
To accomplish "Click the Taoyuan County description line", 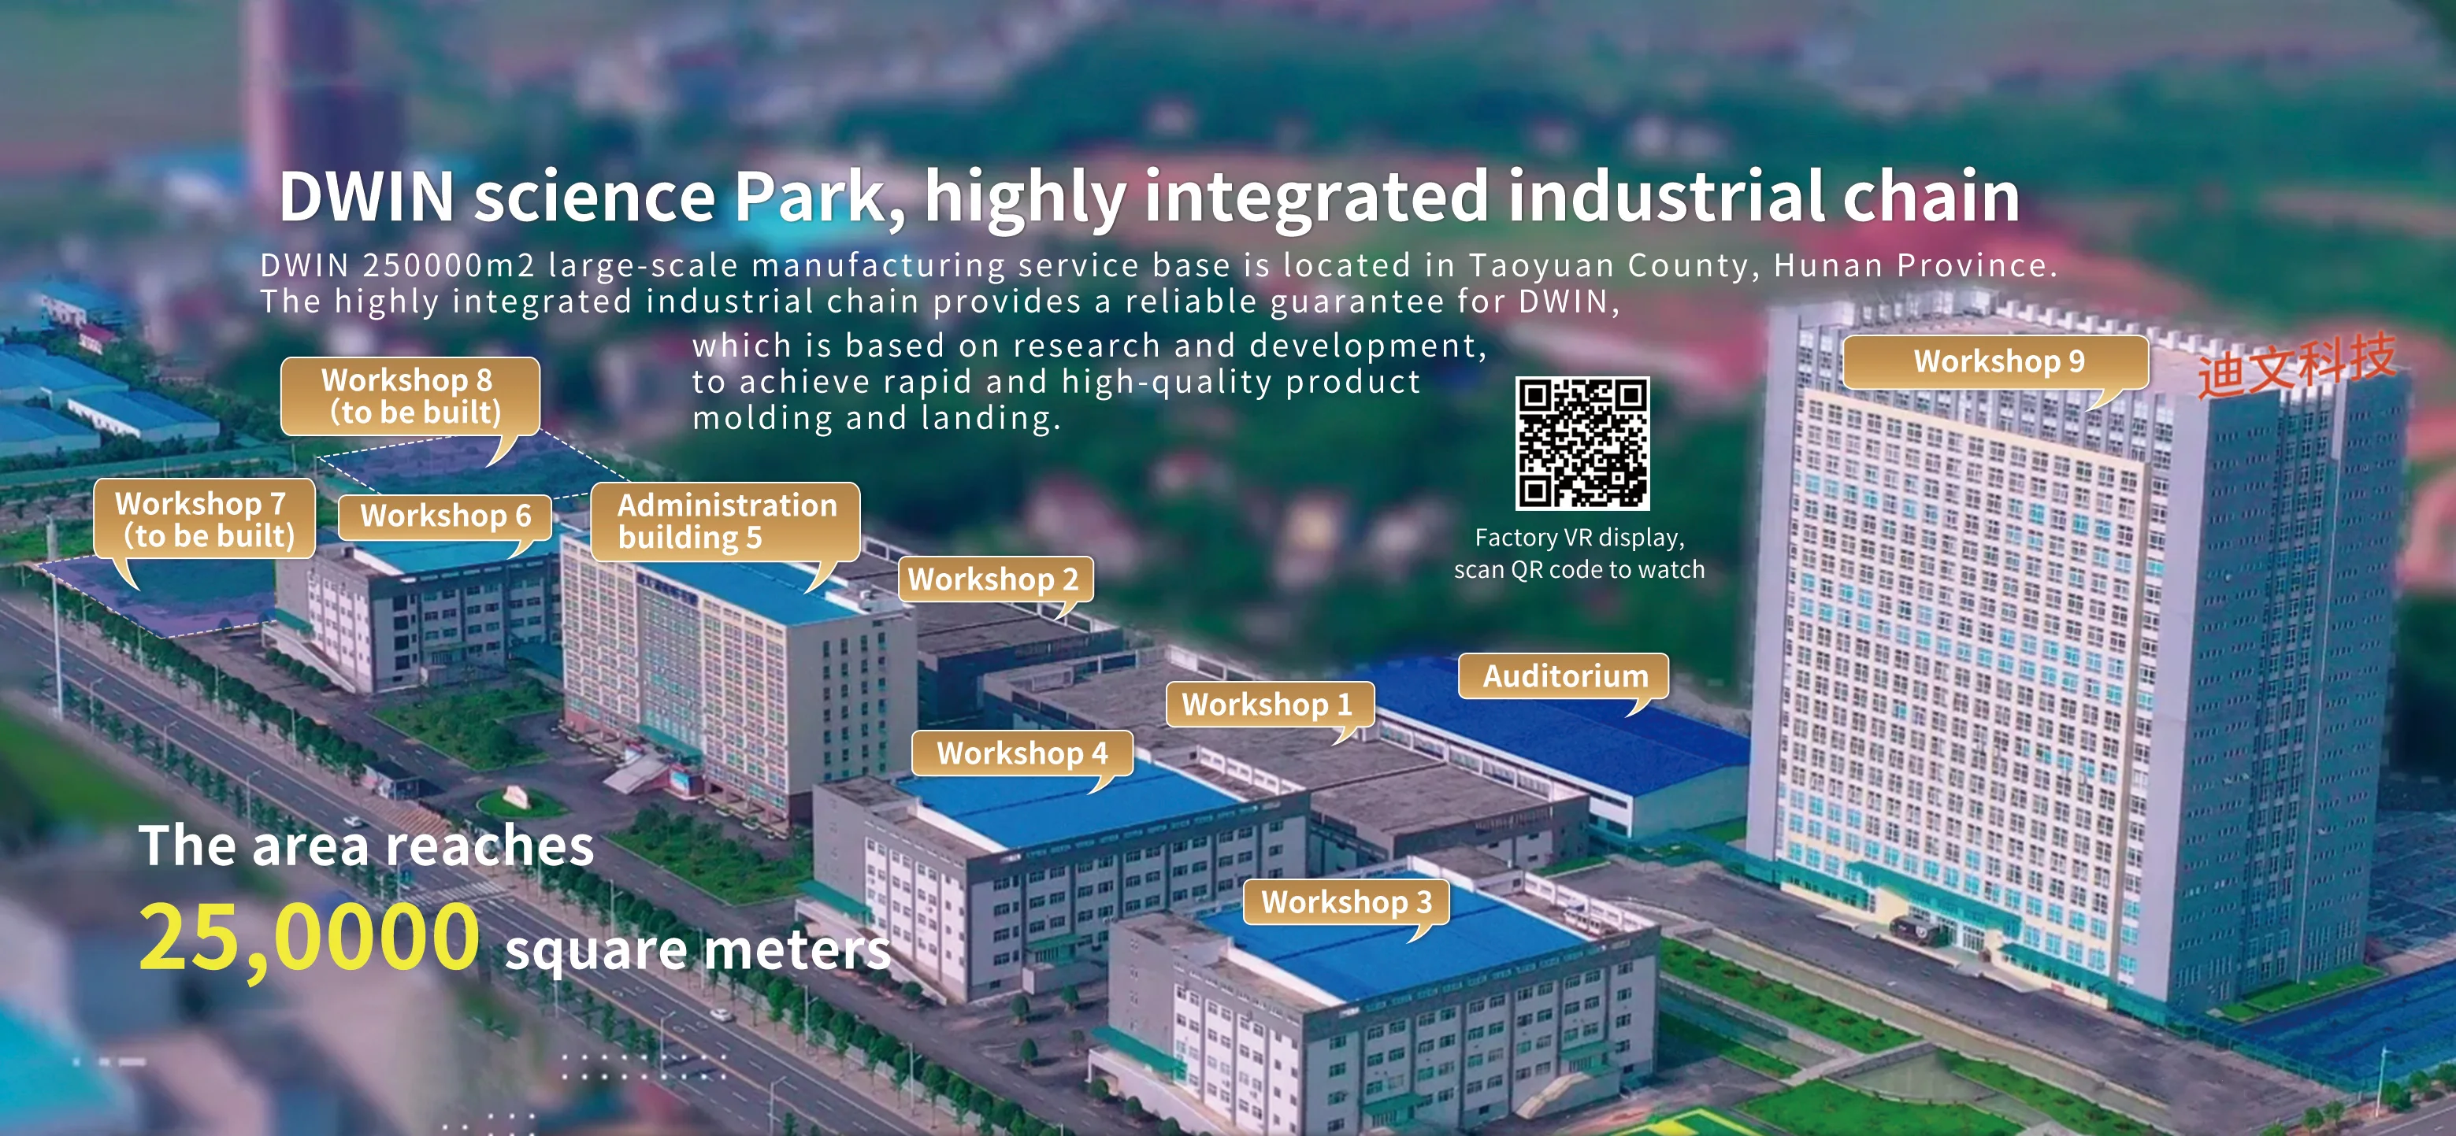I will [1157, 266].
